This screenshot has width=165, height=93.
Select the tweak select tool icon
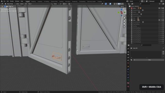coord(2,6)
